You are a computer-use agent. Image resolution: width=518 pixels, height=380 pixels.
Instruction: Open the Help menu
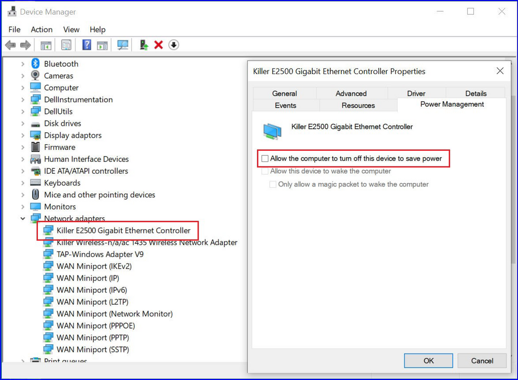coord(97,30)
